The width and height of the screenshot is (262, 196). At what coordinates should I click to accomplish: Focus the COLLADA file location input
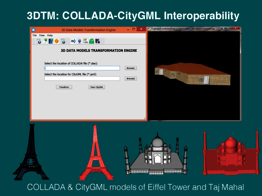82,68
